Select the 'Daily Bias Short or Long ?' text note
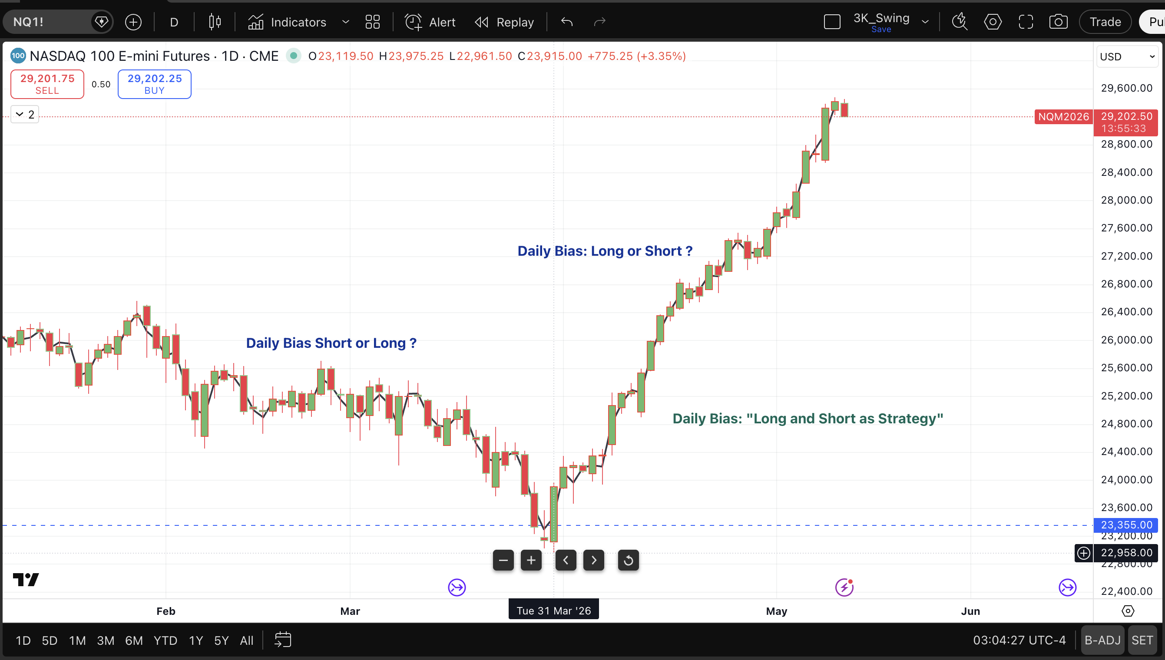The height and width of the screenshot is (660, 1165). pyautogui.click(x=331, y=343)
